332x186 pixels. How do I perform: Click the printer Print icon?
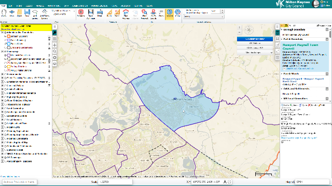point(100,13)
